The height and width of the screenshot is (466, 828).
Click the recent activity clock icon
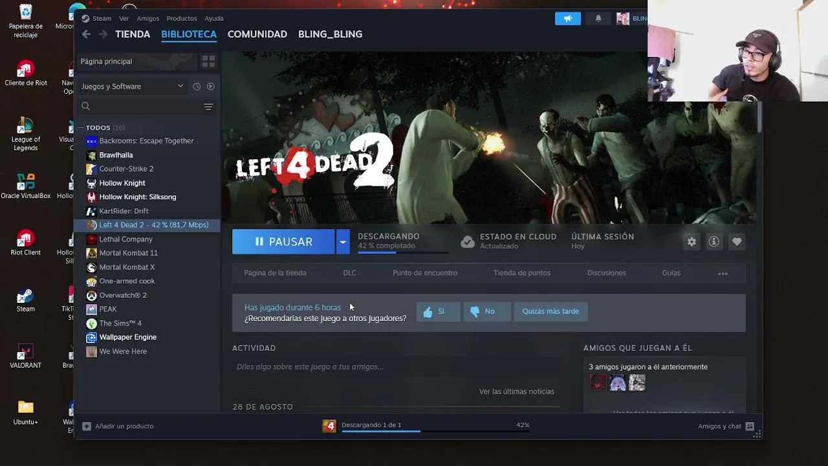(x=197, y=86)
